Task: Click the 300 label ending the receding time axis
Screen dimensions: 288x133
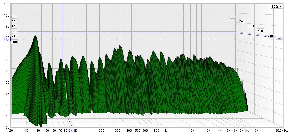Action: (x=279, y=42)
